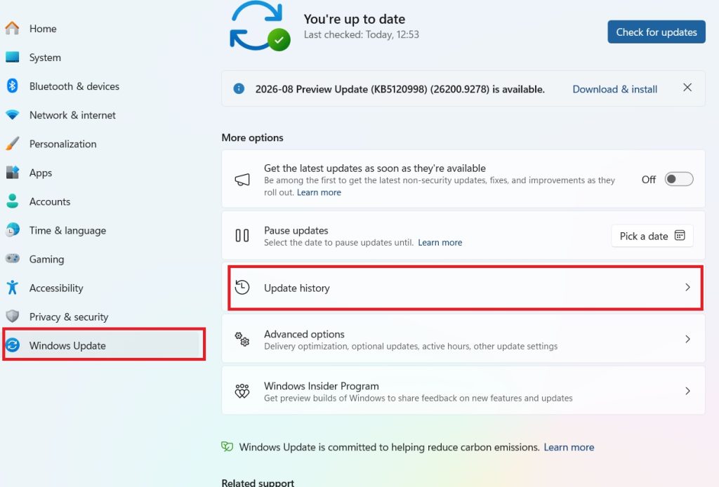
Task: Click Download & install link
Action: click(x=615, y=89)
